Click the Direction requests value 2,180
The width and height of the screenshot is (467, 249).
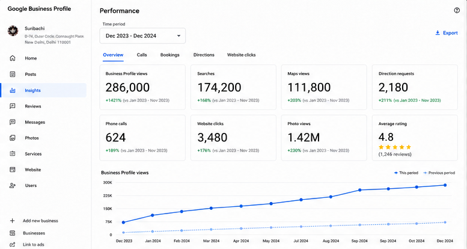click(x=393, y=87)
